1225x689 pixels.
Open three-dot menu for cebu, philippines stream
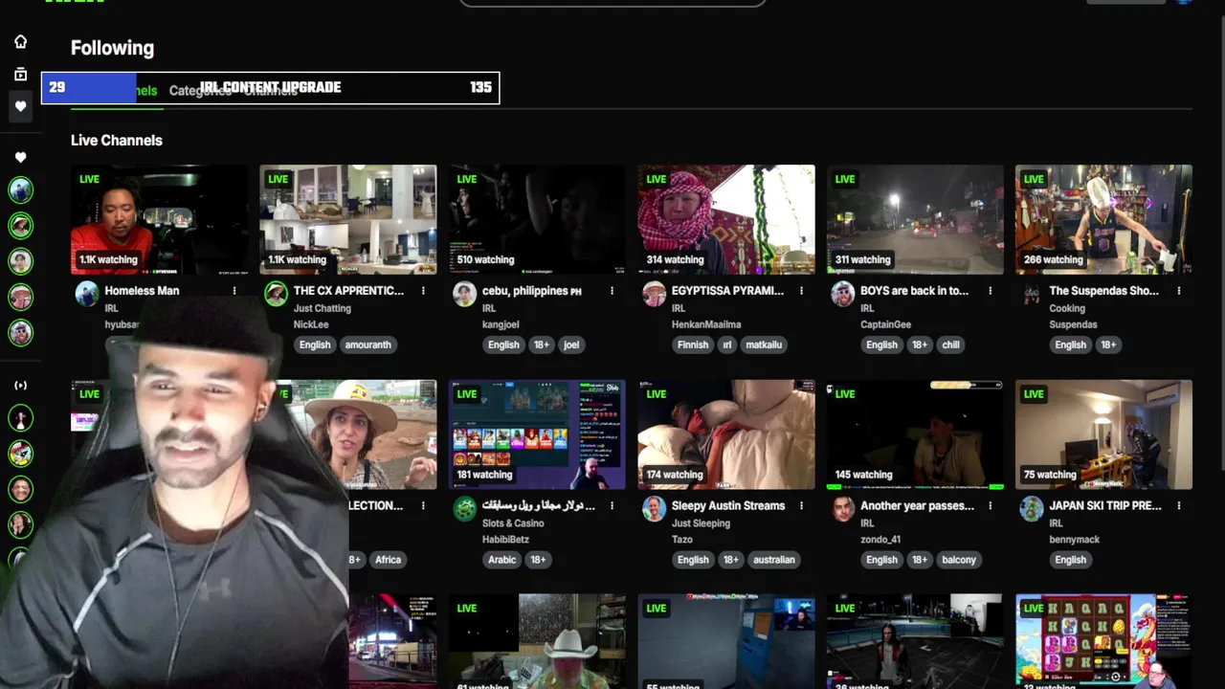612,291
